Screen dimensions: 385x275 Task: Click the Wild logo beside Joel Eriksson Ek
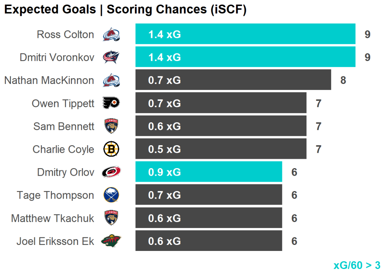[x=111, y=241]
